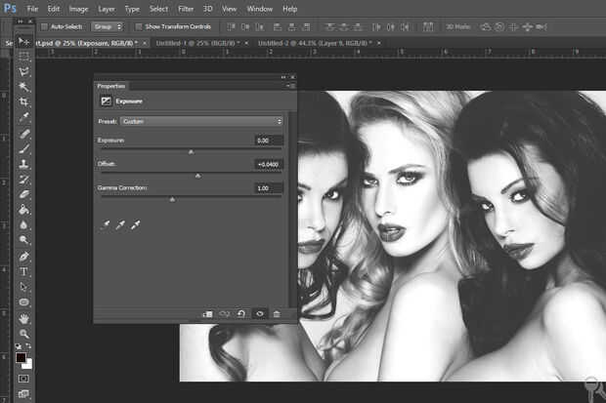Toggle layer visibility eye in Properties panel

(x=260, y=313)
